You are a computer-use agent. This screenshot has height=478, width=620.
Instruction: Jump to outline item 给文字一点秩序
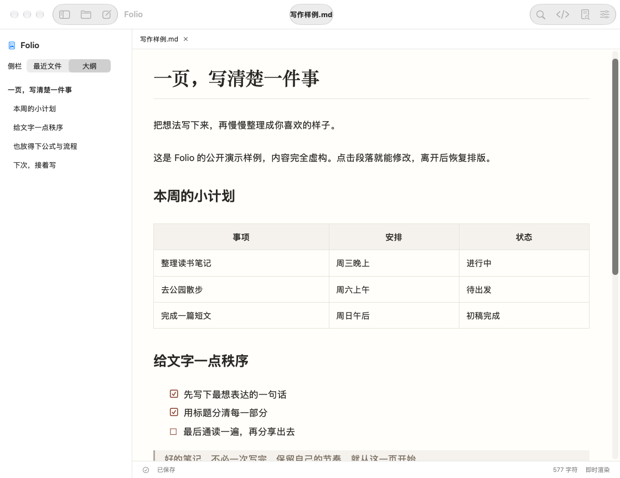click(x=38, y=128)
